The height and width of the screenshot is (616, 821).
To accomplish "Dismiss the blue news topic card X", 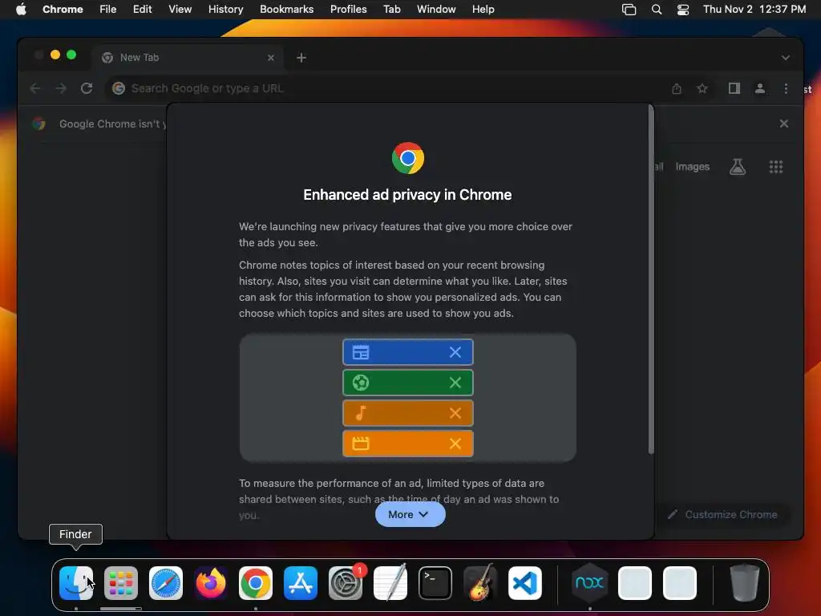I will [455, 352].
